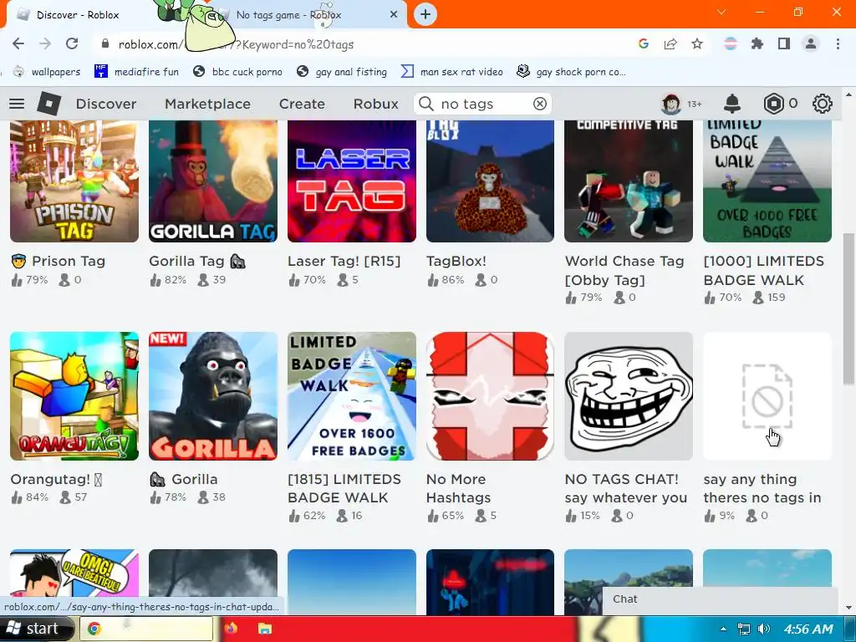Open the Windows start button

pyautogui.click(x=35, y=629)
